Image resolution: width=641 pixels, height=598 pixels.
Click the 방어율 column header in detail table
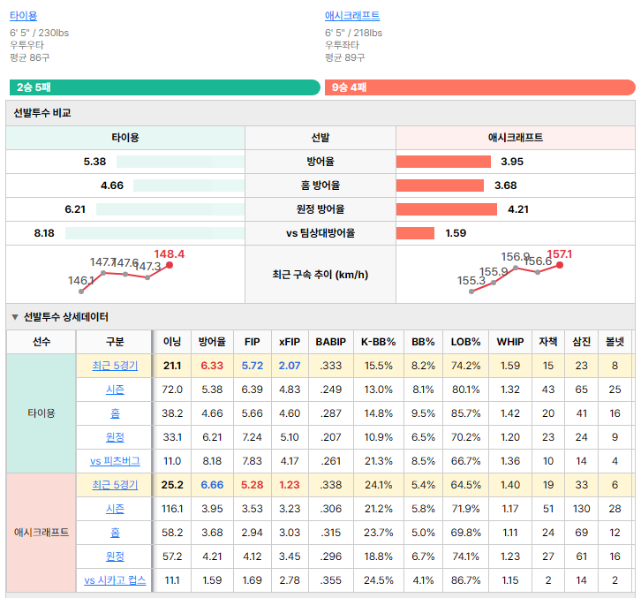point(212,342)
